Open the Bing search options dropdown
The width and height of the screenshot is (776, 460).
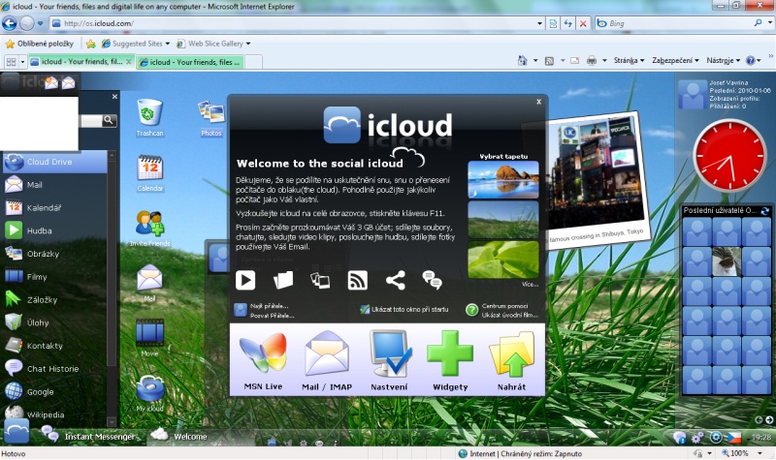click(770, 23)
